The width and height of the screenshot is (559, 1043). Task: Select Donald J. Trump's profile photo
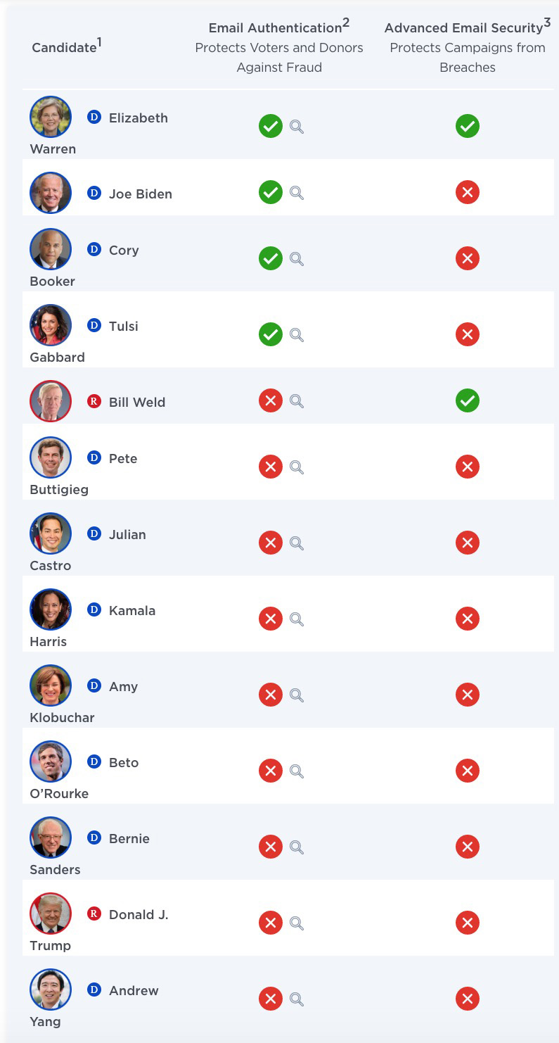coord(51,914)
